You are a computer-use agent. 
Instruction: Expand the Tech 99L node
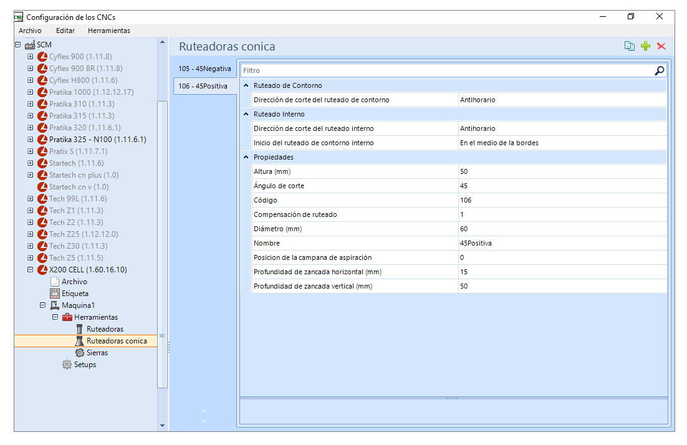coord(30,198)
